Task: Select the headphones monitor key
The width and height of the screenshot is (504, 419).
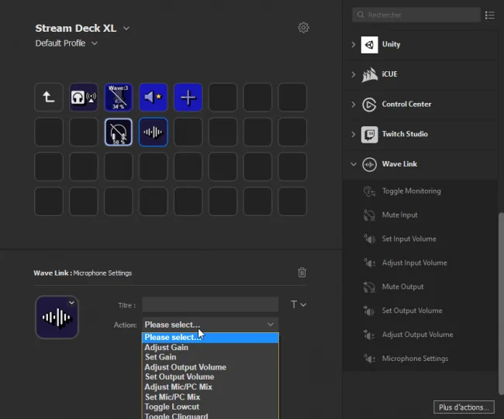Action: (x=84, y=98)
